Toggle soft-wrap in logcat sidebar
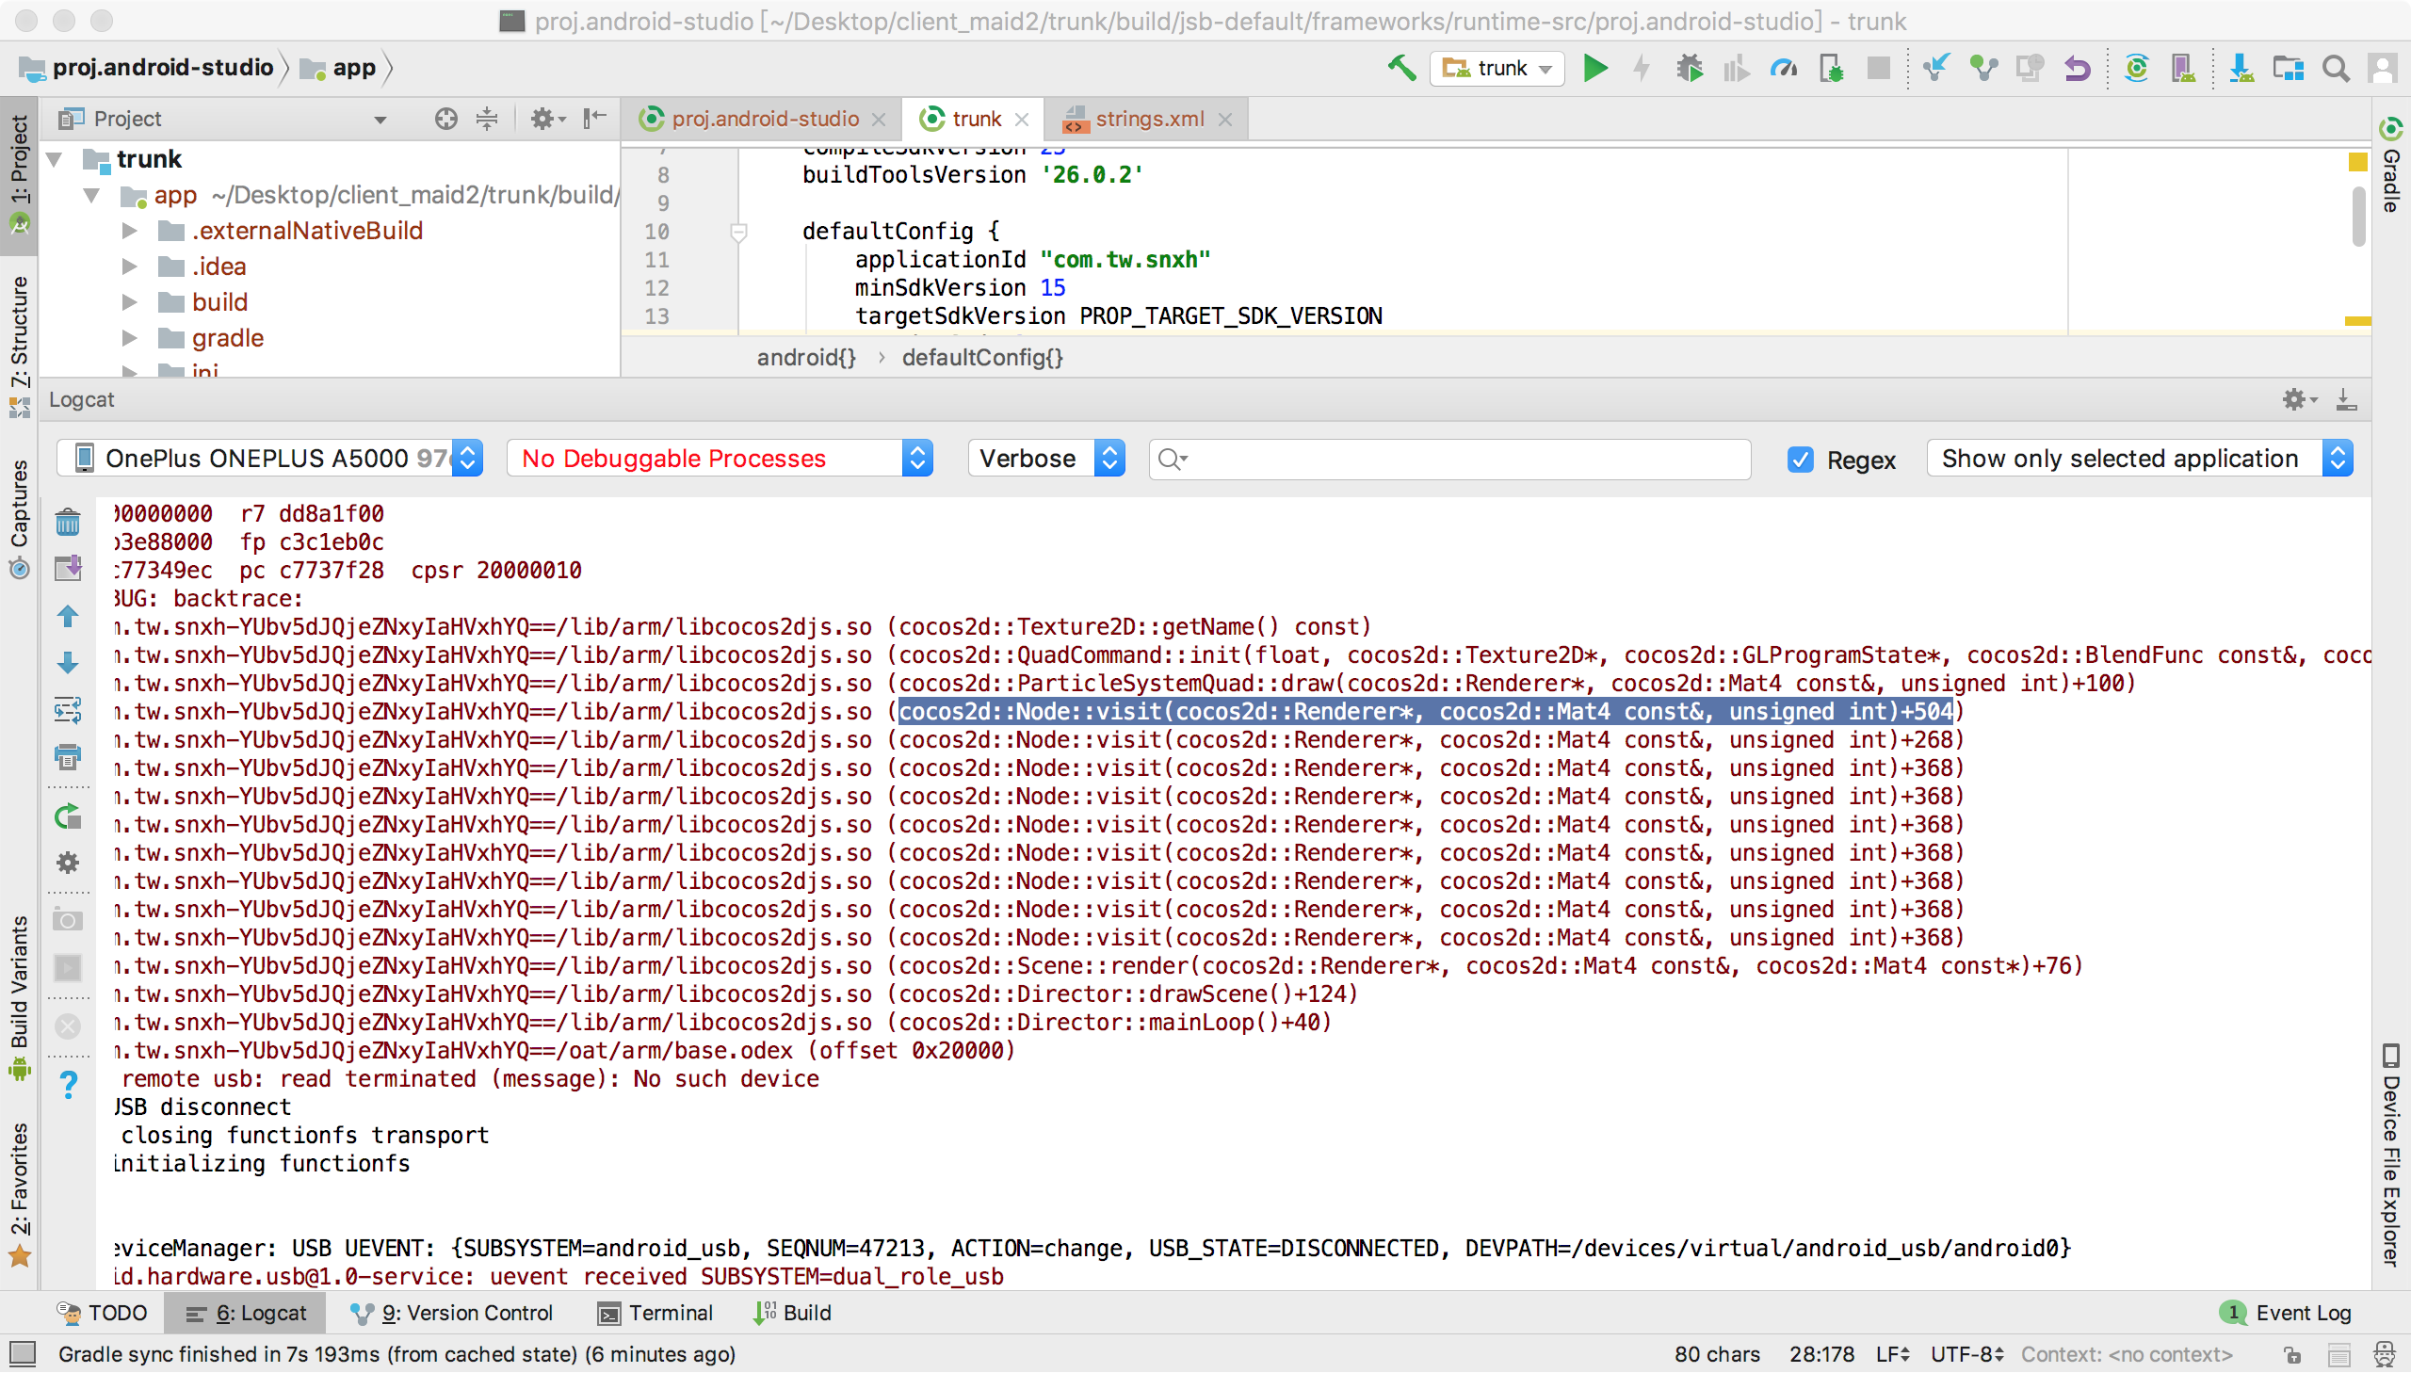Image resolution: width=2411 pixels, height=1373 pixels. 68,710
